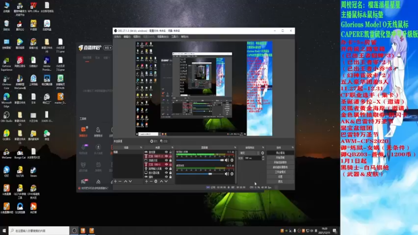Viewport: 418px width, 235px height.
Task: Open Microsoft Edge desktop icon
Action: (6, 100)
